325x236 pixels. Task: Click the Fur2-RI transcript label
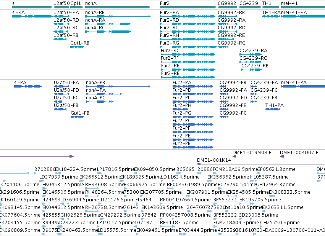(x=168, y=28)
